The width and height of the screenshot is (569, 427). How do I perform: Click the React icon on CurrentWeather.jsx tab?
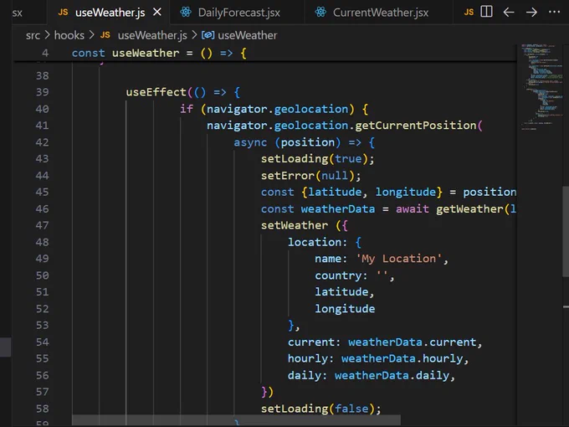pyautogui.click(x=320, y=13)
